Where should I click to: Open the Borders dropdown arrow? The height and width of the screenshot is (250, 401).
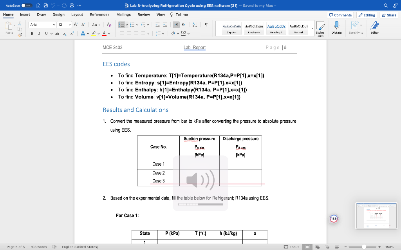[x=188, y=34]
